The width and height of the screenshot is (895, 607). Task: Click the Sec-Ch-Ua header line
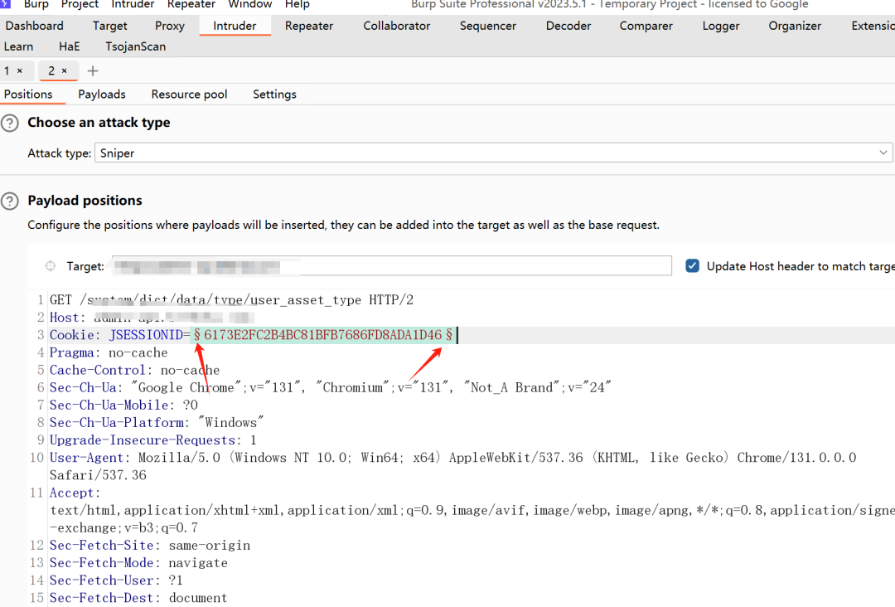[x=330, y=388]
